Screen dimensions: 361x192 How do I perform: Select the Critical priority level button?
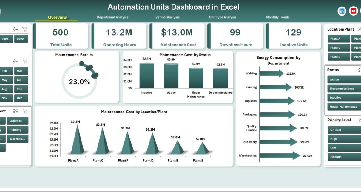pos(343,130)
